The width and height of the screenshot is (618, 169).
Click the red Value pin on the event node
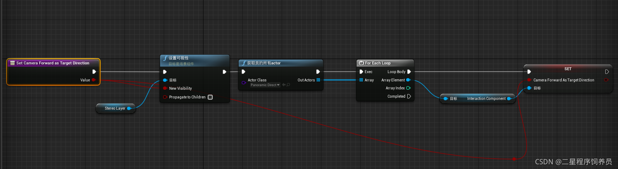94,80
